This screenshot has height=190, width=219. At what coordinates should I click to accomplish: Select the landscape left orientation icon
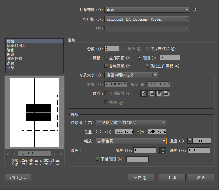pyautogui.click(x=152, y=94)
